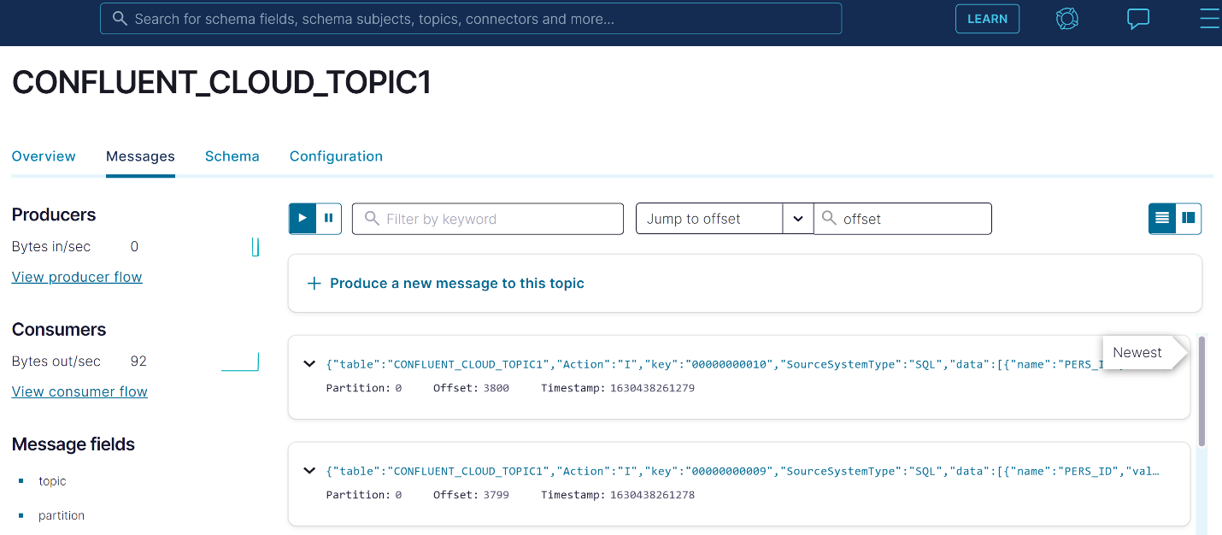Viewport: 1222px width, 535px height.
Task: Click the Message fields heading
Action: point(73,444)
